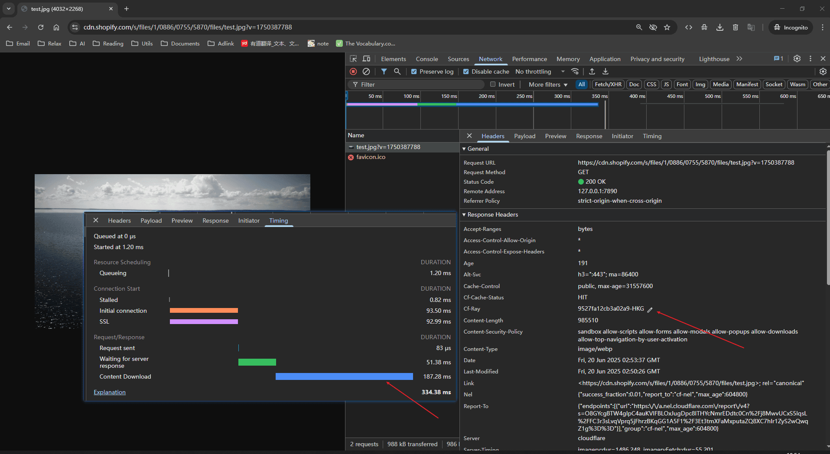Click the inspect element picker icon
830x454 pixels.
coord(354,59)
